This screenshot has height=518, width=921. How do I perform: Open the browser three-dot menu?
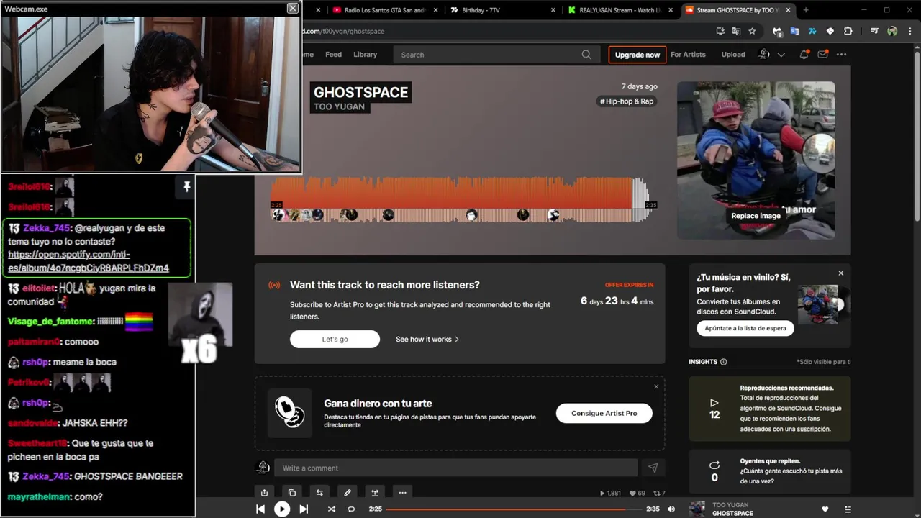click(x=909, y=31)
